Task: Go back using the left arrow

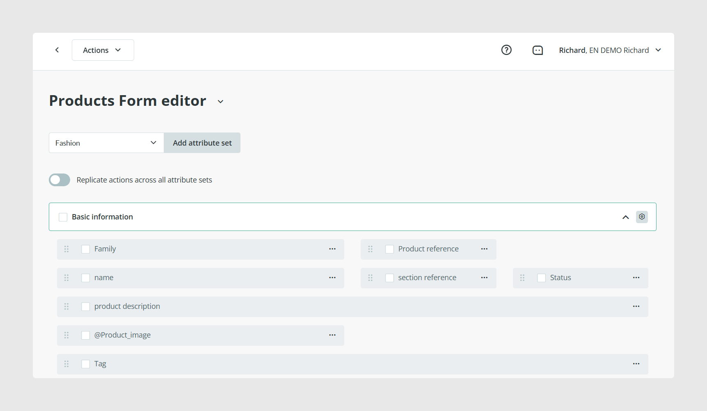Action: click(x=57, y=50)
